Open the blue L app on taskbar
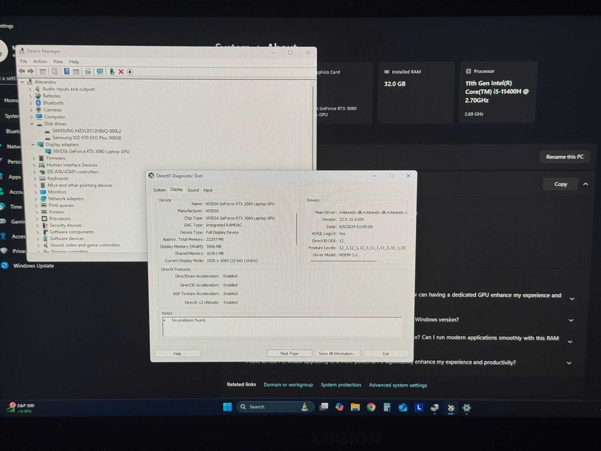This screenshot has width=601, height=451. [419, 407]
